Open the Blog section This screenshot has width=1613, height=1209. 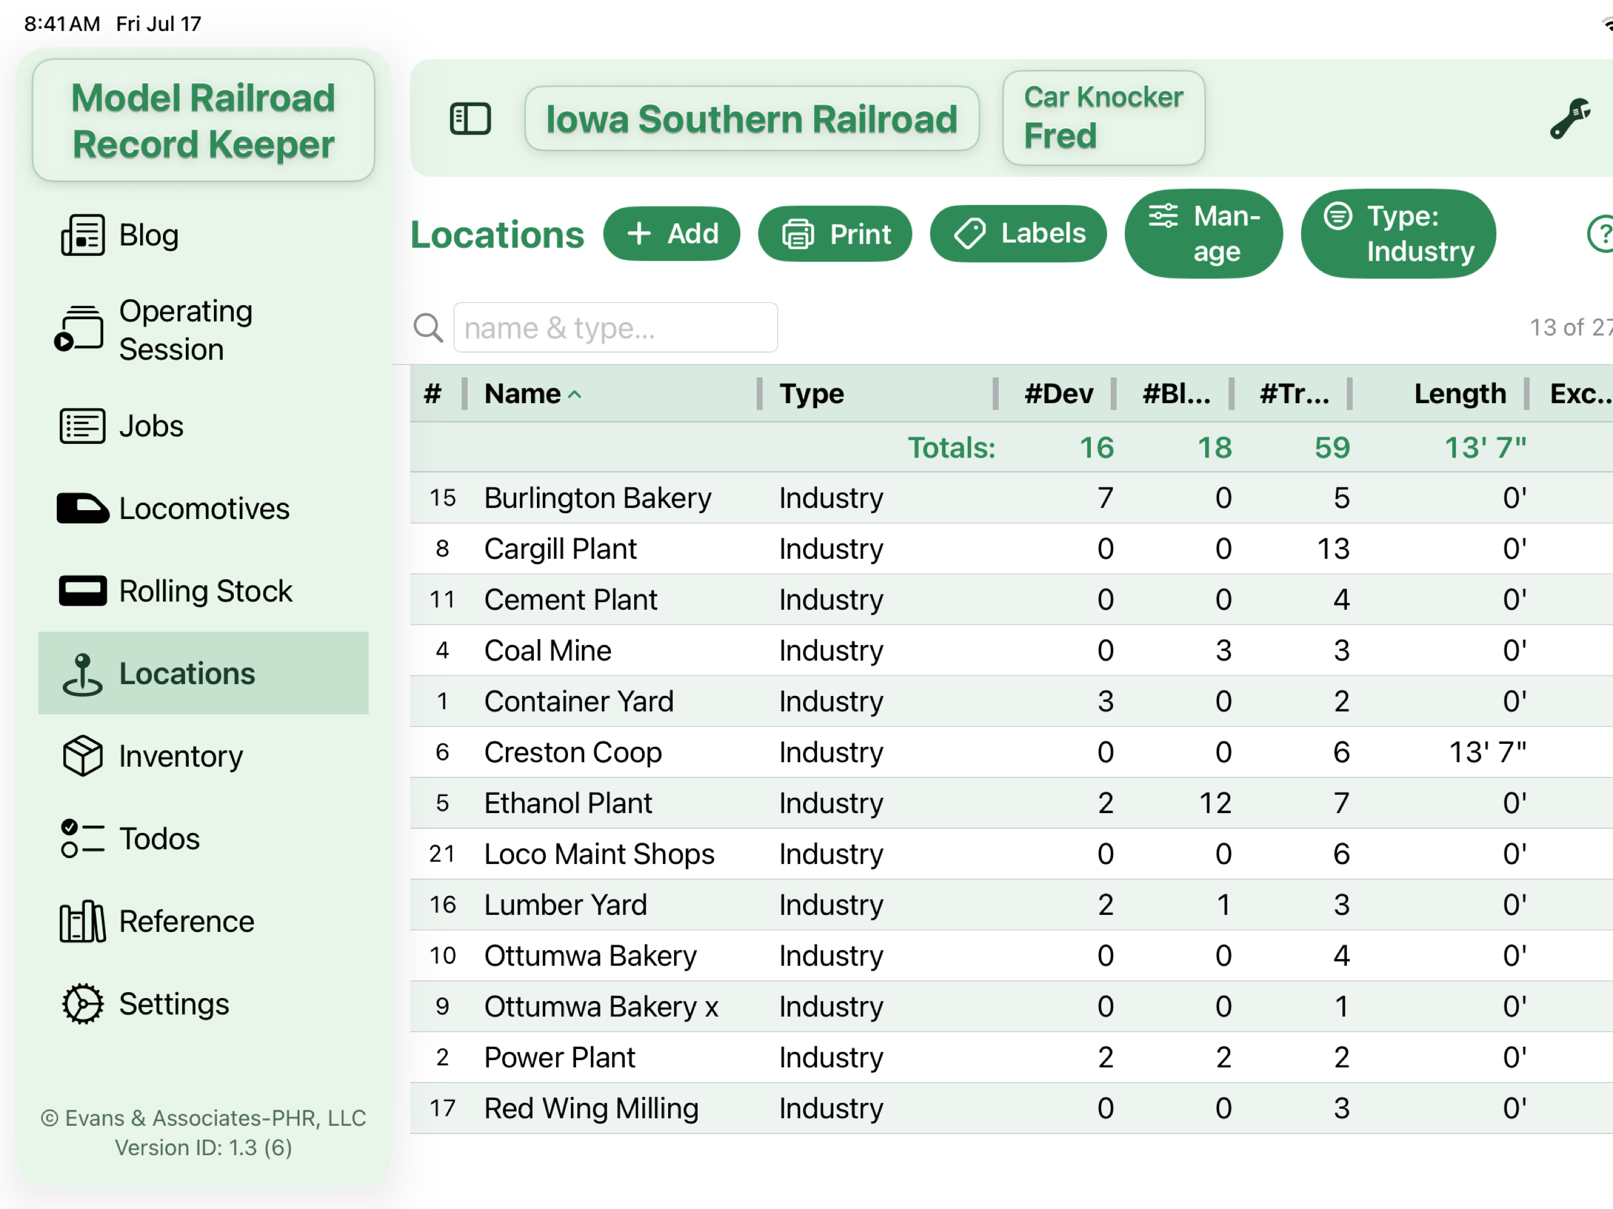point(203,235)
